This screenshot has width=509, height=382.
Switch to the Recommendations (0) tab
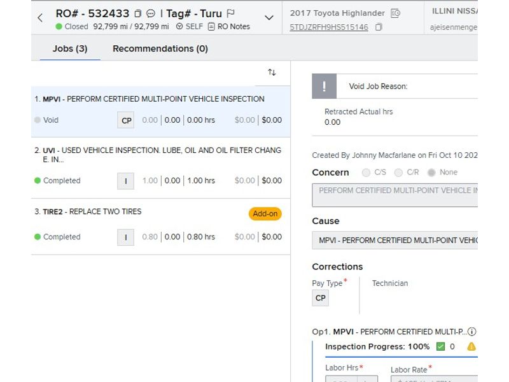tap(160, 48)
